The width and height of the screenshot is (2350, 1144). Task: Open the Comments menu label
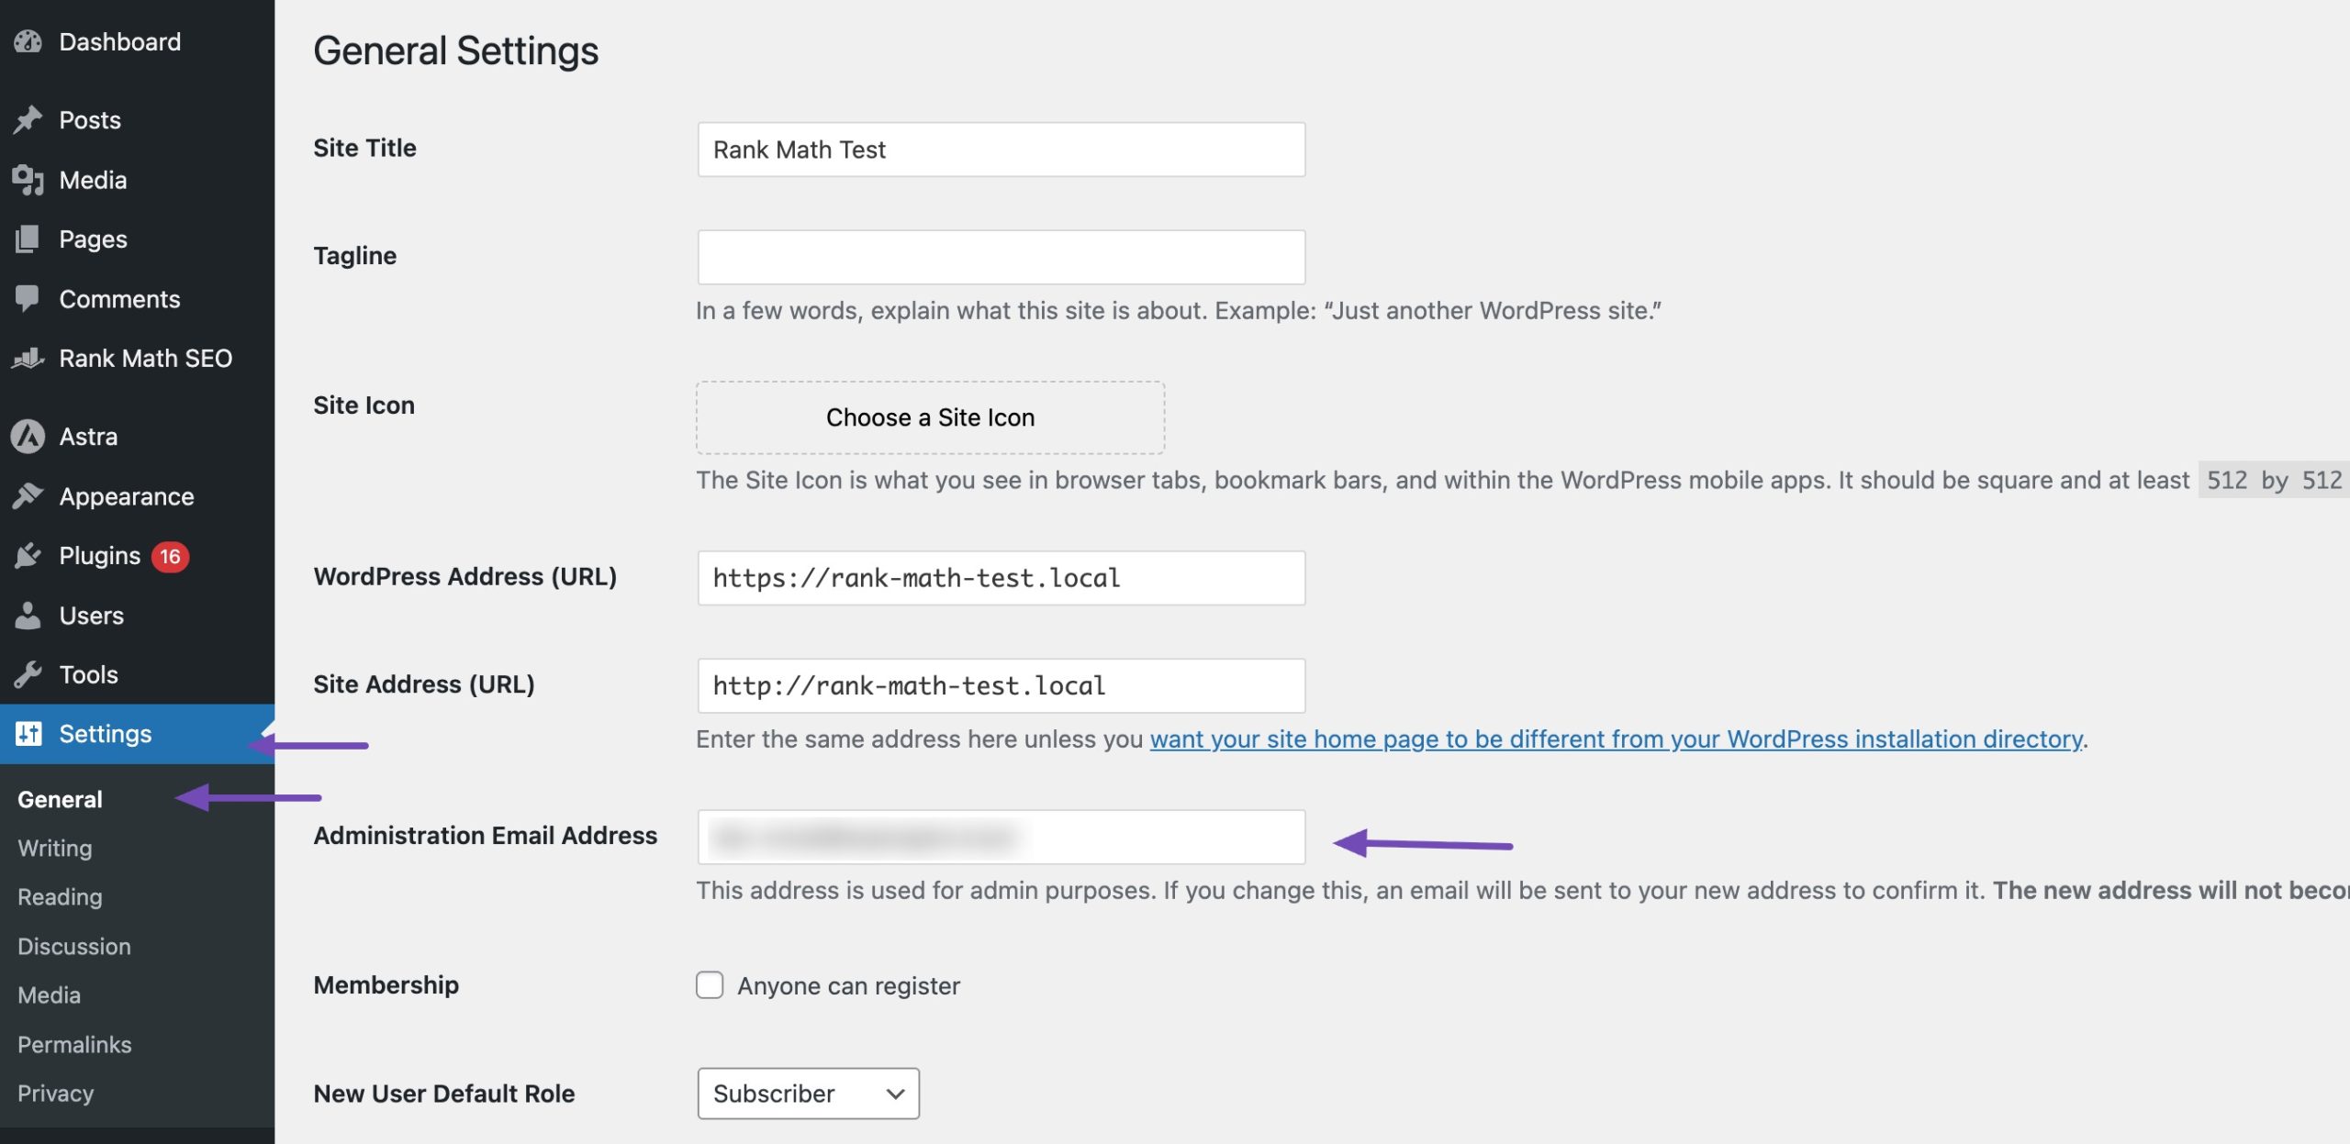click(x=119, y=299)
